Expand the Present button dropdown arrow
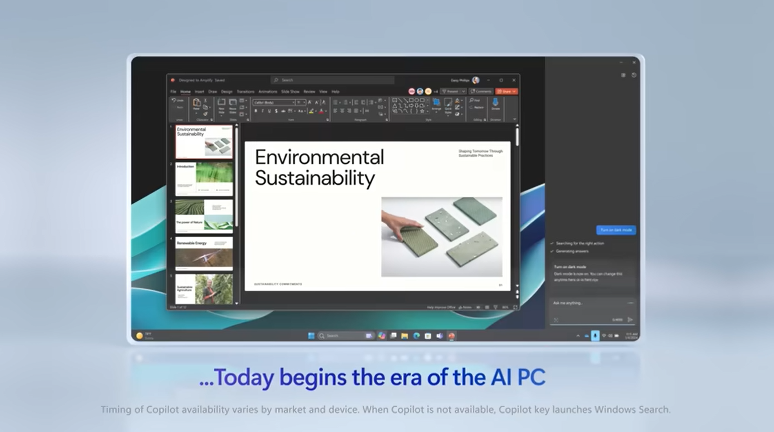This screenshot has width=774, height=432. 463,91
